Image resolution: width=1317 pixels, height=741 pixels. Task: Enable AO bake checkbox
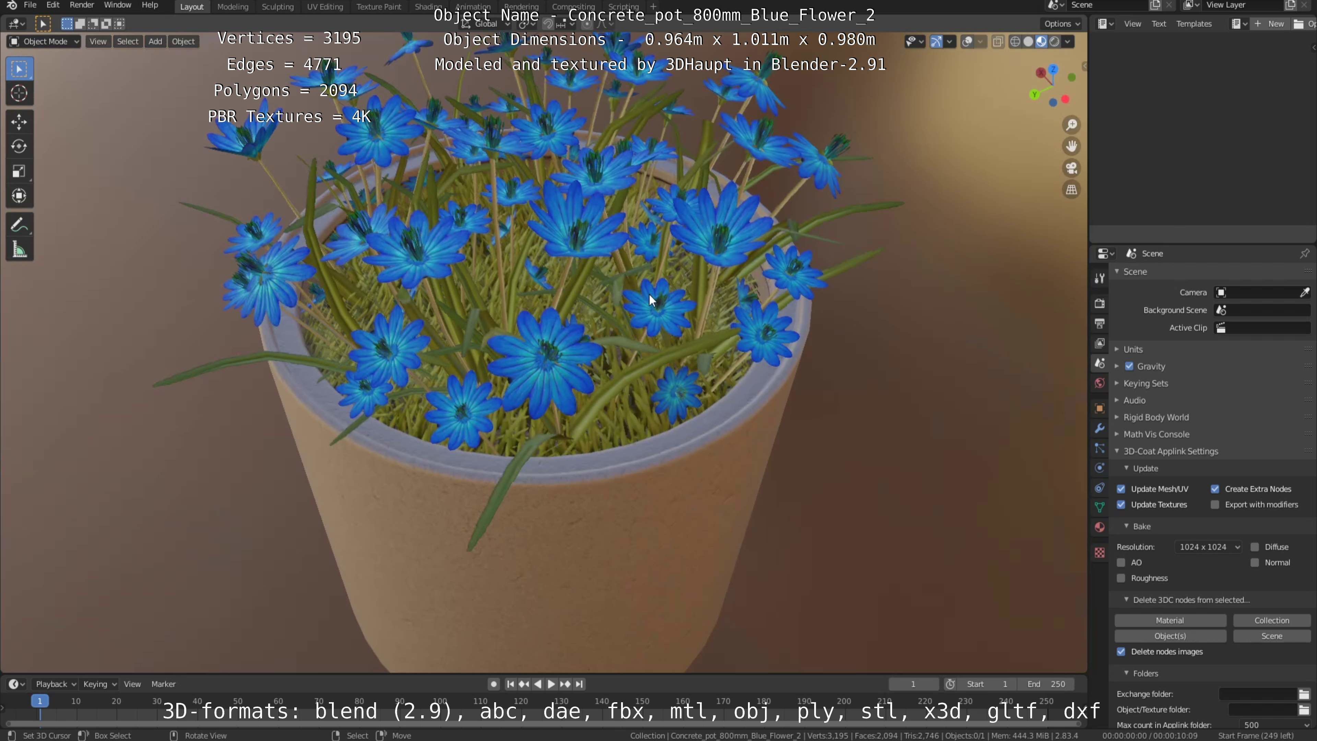[1121, 563]
